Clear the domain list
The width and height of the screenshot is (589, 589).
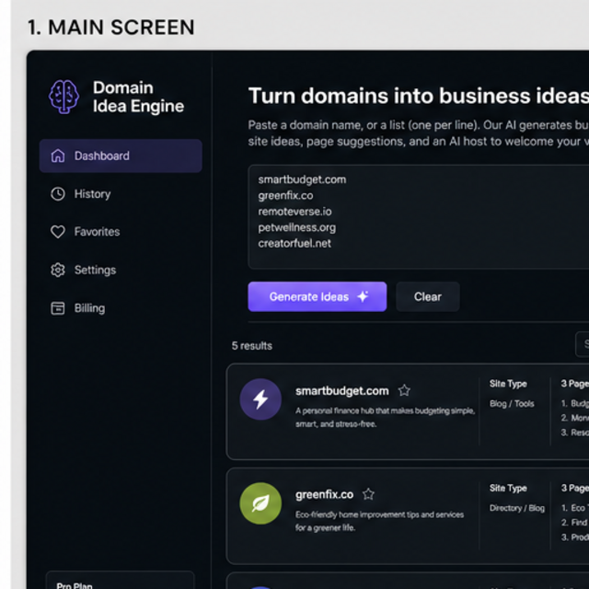pos(428,296)
